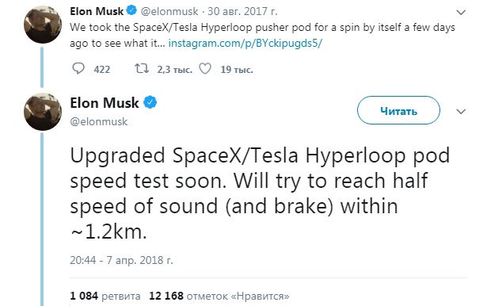The height and width of the screenshot is (306, 491).
Task: Open the 20:44 - 7 апр. 2018 г. timestamp
Action: (121, 260)
